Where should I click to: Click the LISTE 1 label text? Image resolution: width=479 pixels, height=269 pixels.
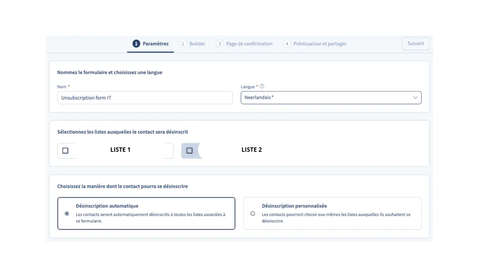120,150
